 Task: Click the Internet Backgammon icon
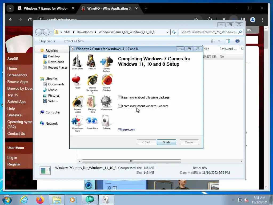click(93, 80)
